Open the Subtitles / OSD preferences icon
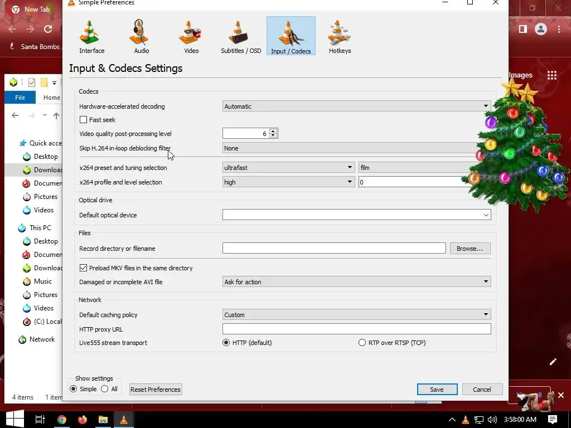The height and width of the screenshot is (428, 571). [241, 36]
